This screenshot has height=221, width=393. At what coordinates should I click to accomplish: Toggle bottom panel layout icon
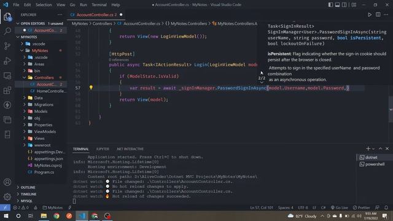click(x=337, y=5)
